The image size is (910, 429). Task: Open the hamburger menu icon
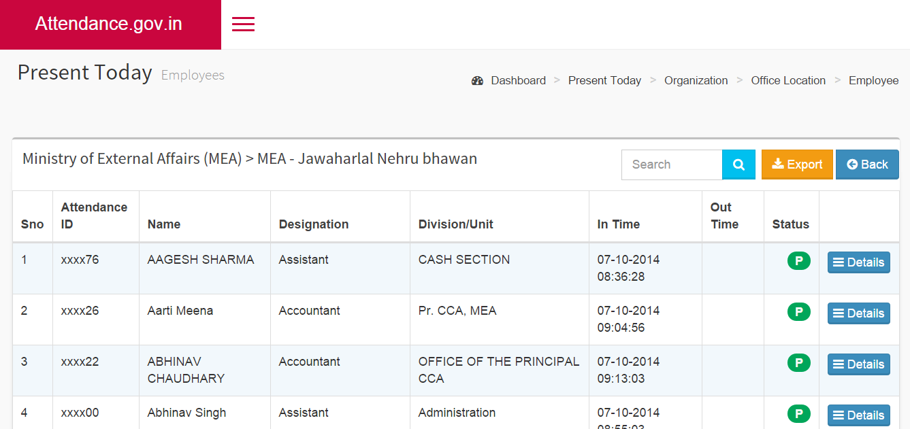point(243,24)
